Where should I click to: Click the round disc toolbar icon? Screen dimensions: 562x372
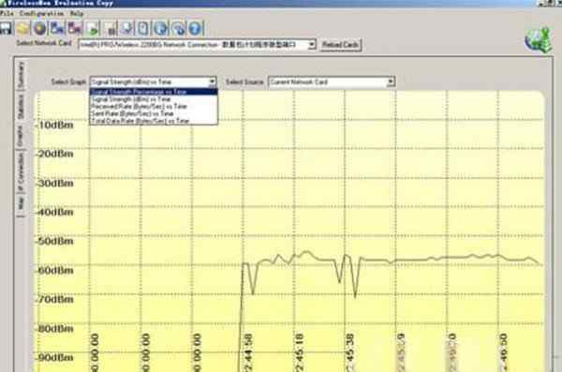pos(39,28)
